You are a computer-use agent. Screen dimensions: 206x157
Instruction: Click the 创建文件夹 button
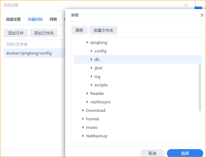click(x=103, y=30)
